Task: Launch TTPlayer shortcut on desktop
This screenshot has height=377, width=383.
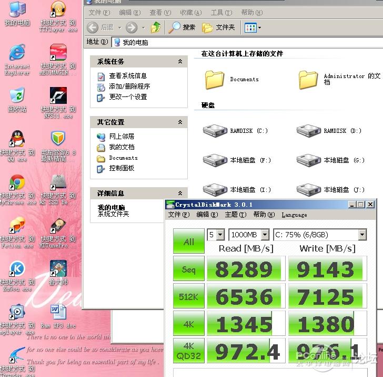Action: click(58, 9)
